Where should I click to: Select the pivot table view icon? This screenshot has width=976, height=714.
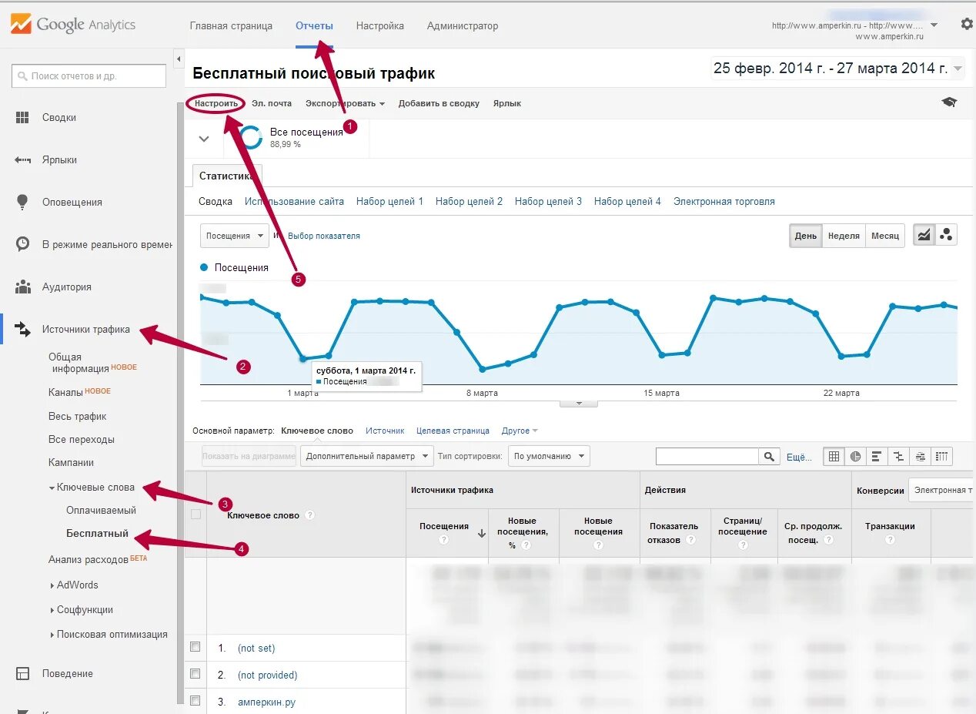coord(941,456)
